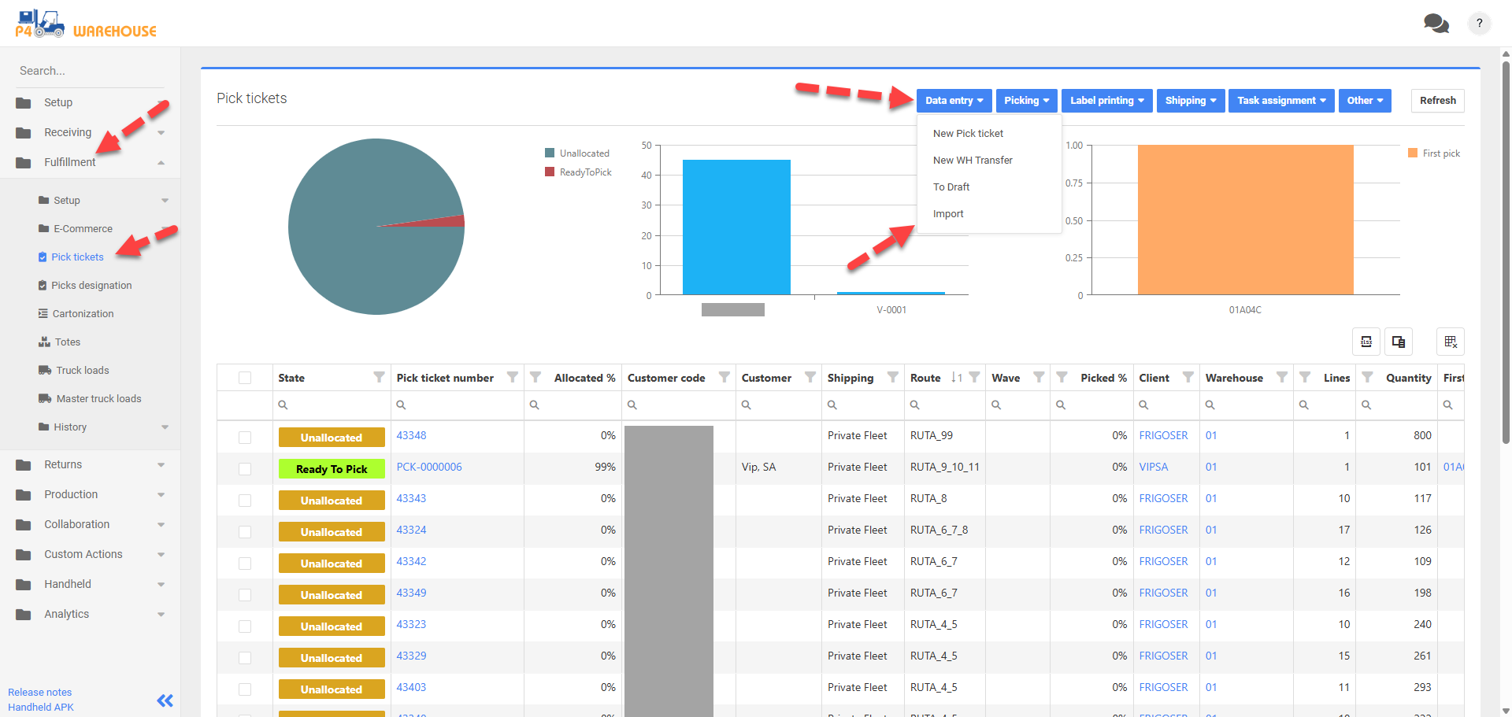Toggle the select-all header checkbox
Image resolution: width=1512 pixels, height=717 pixels.
point(245,378)
